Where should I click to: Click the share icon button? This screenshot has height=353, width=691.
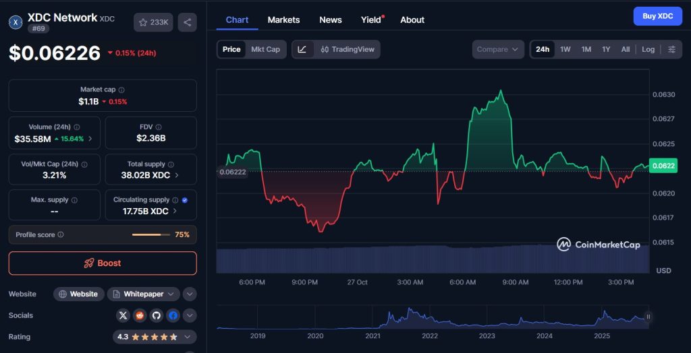pyautogui.click(x=187, y=22)
